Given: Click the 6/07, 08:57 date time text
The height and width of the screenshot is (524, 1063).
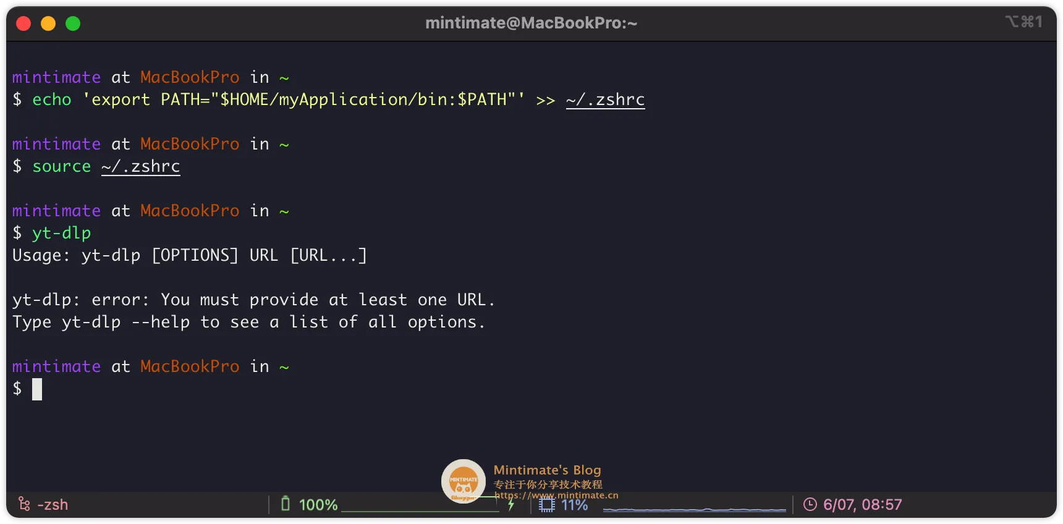Looking at the screenshot, I should 862,505.
